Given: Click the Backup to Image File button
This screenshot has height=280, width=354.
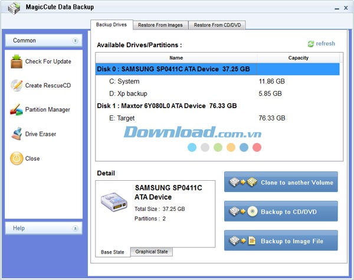Looking at the screenshot, I should (x=281, y=240).
